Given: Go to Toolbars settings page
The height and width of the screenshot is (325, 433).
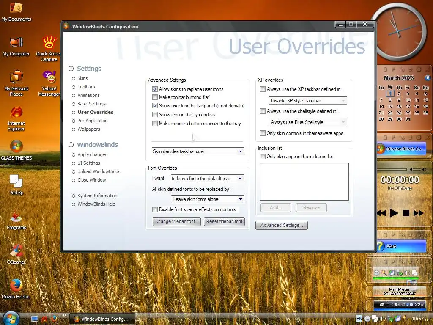Looking at the screenshot, I should [86, 87].
